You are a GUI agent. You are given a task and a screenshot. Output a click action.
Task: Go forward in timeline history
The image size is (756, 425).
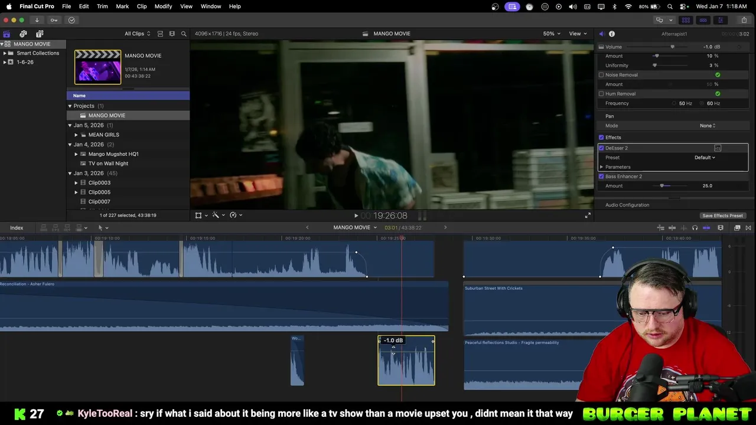(445, 227)
